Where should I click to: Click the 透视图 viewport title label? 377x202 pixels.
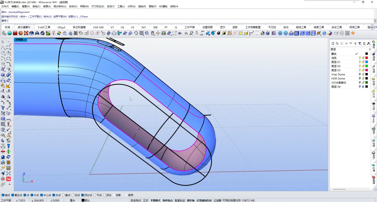coord(19,40)
